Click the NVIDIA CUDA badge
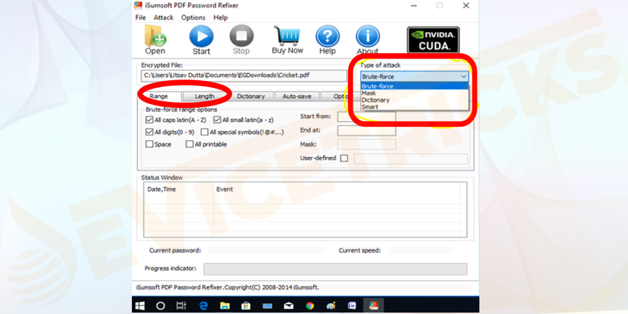This screenshot has height=314, width=628. pos(433,40)
